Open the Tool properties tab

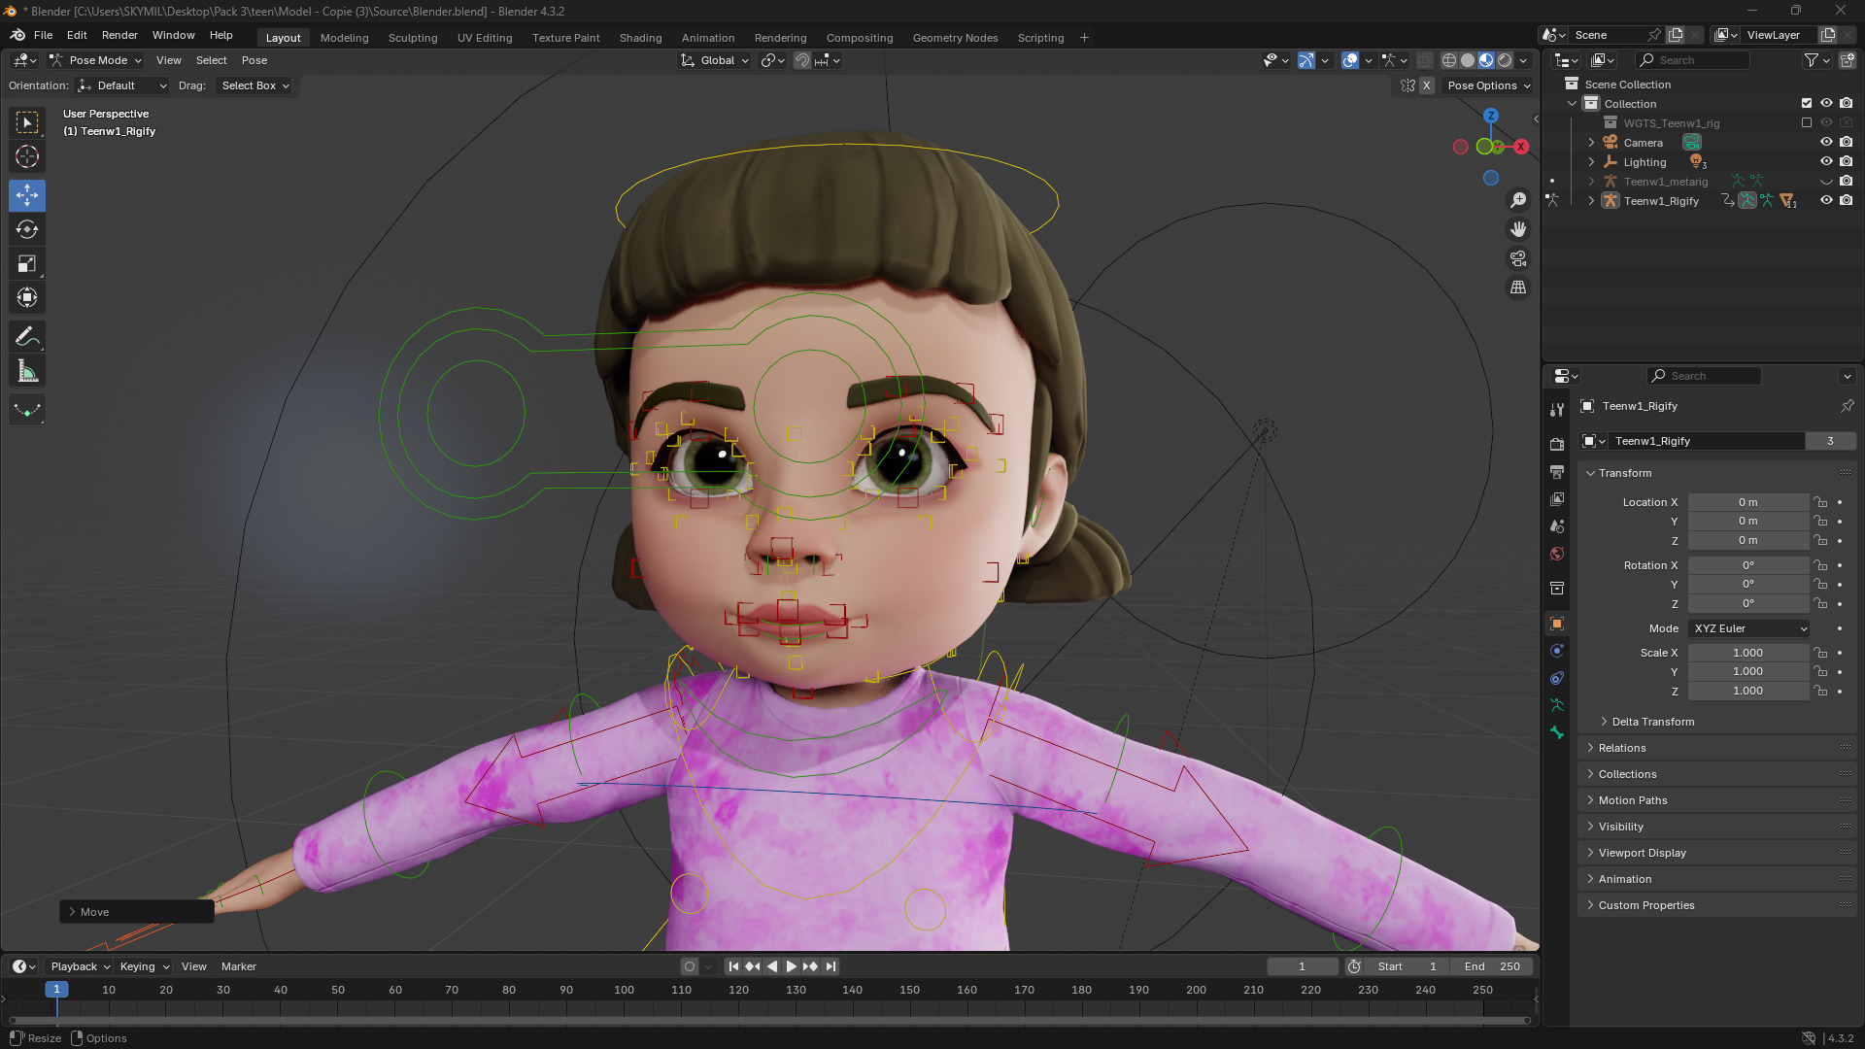click(1557, 410)
